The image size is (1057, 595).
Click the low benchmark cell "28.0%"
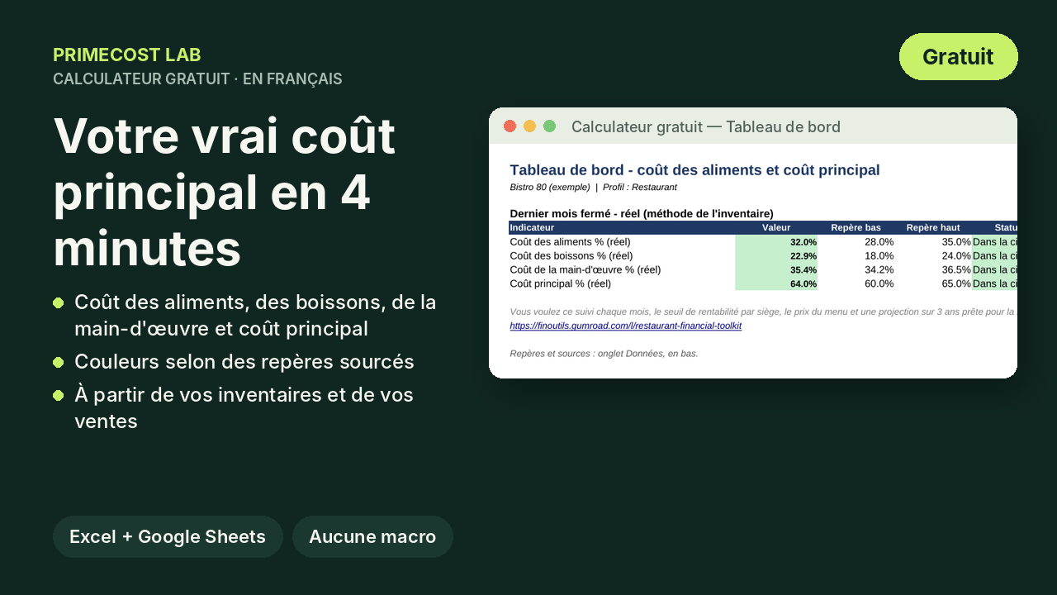[856, 242]
